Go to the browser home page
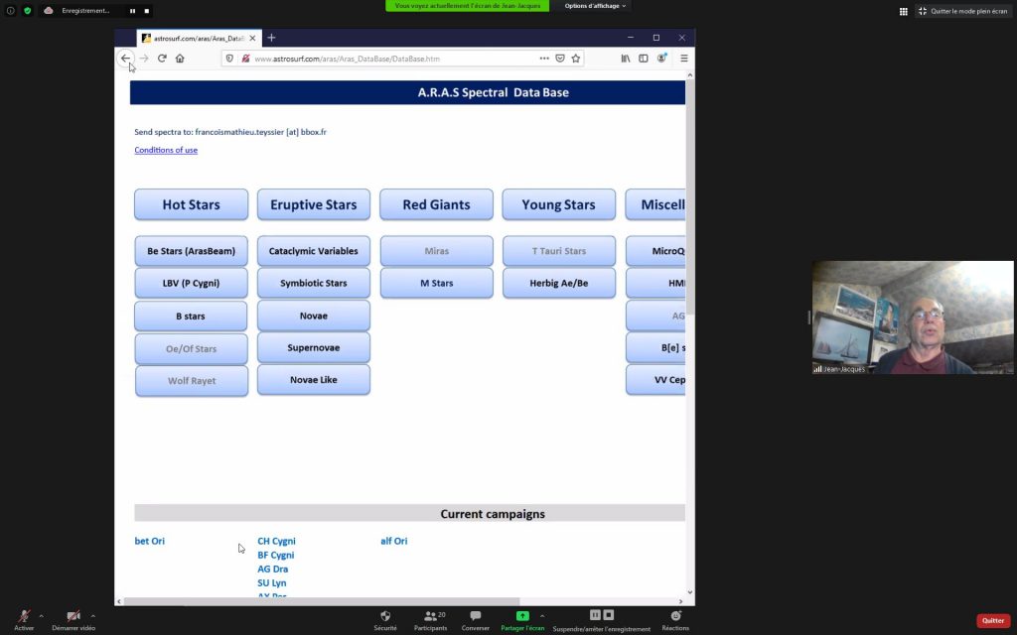This screenshot has width=1017, height=635. pyautogui.click(x=180, y=59)
